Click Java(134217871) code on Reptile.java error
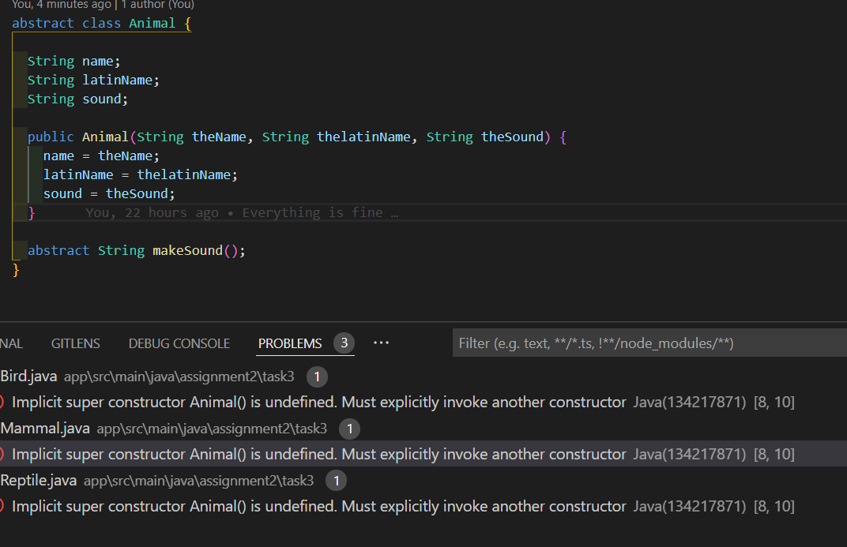Viewport: 847px width, 547px height. (689, 507)
